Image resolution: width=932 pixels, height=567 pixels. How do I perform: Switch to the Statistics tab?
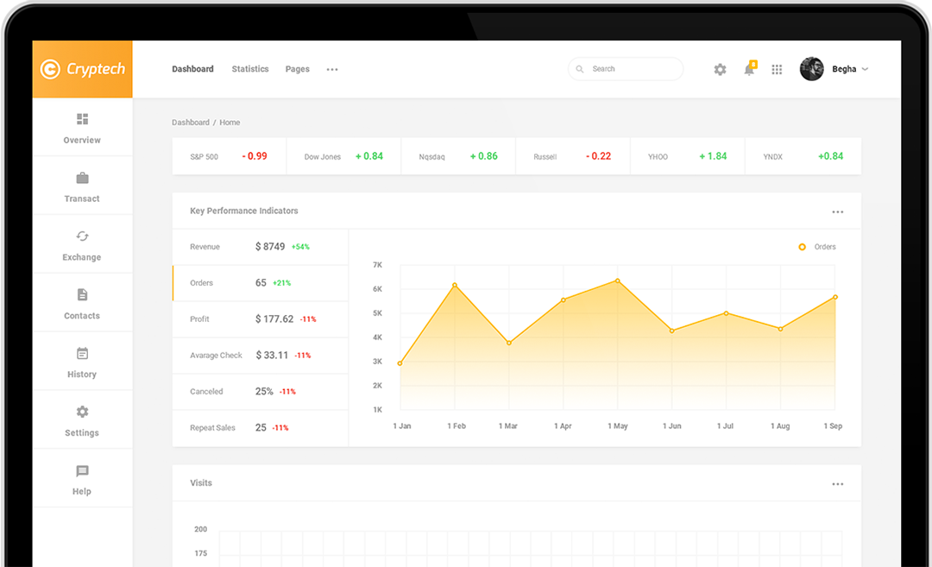pyautogui.click(x=250, y=69)
